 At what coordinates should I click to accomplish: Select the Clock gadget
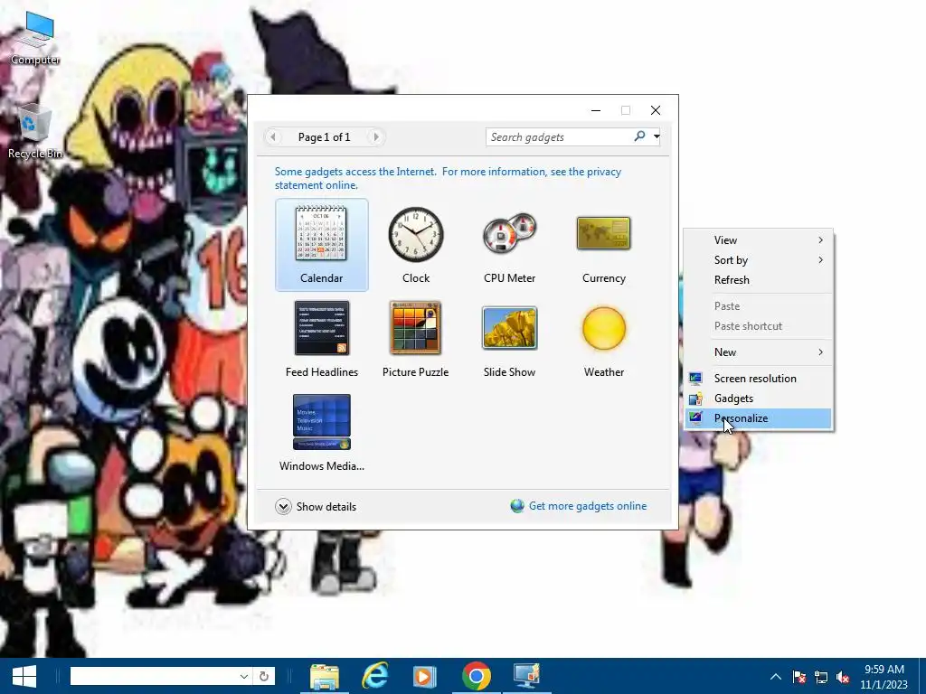click(416, 245)
